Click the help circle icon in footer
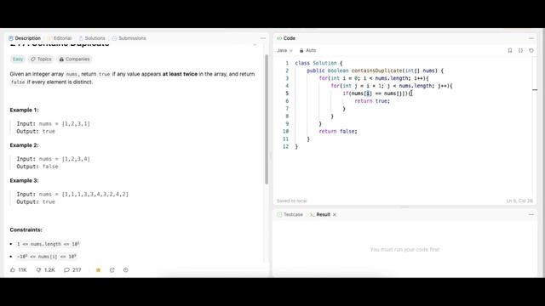545x306 pixels. pyautogui.click(x=125, y=270)
